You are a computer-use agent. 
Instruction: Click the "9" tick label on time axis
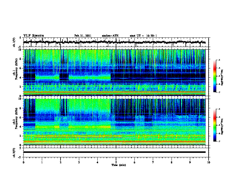190,162
